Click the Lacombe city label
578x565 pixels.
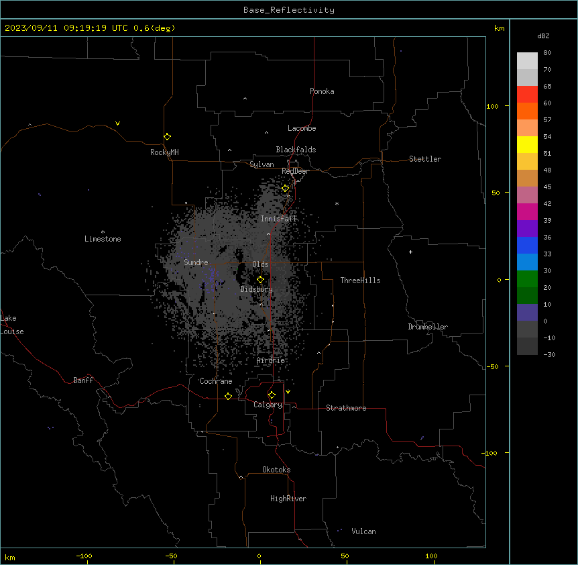pyautogui.click(x=302, y=128)
